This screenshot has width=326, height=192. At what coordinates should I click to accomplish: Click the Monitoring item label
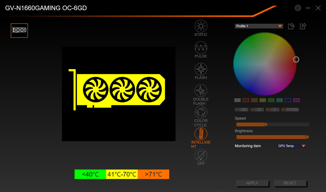click(x=248, y=146)
